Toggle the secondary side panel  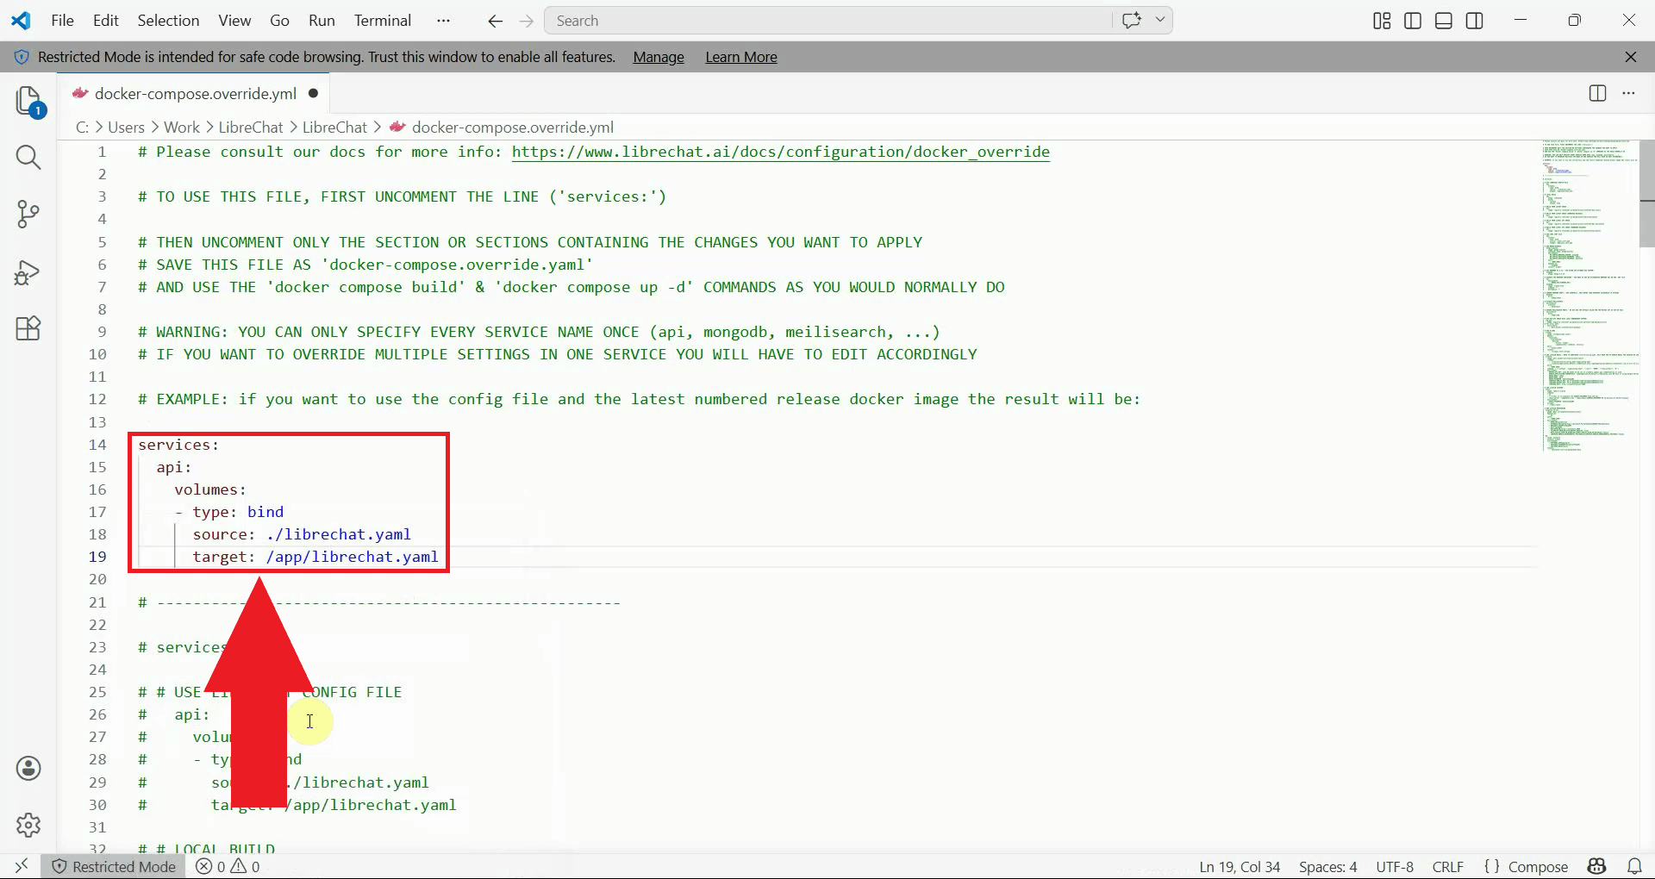click(x=1474, y=21)
